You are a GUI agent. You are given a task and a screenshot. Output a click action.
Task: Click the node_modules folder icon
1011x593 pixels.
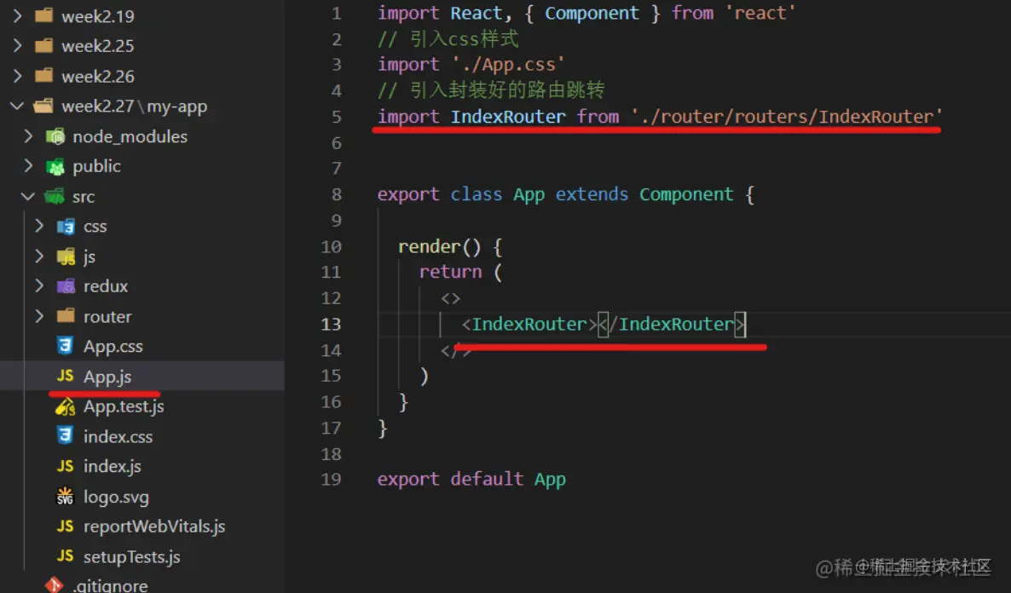click(55, 136)
